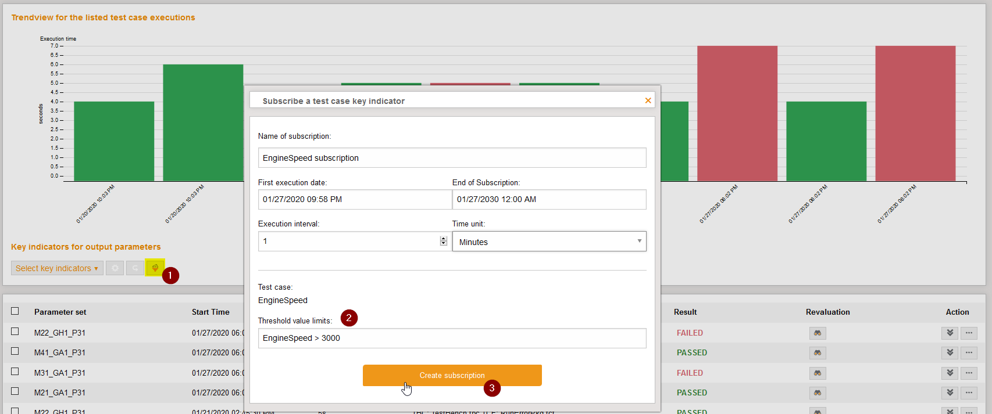Screen dimensions: 992x414
Task: Select the M41_GA1_P31 row checkbox
Action: [x=15, y=351]
